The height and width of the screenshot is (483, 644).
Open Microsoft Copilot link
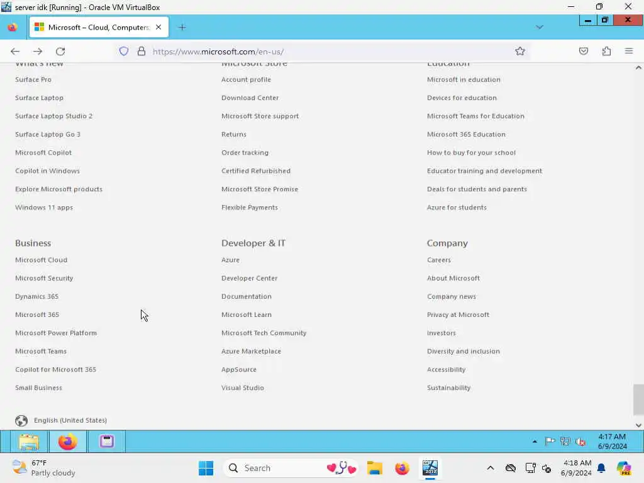point(43,153)
